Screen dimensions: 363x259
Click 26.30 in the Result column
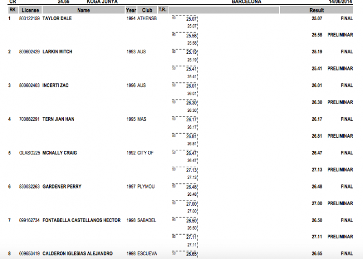tap(317, 103)
